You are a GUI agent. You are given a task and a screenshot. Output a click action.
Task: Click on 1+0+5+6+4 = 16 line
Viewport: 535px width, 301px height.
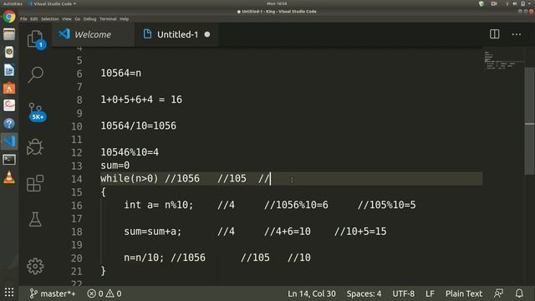[x=141, y=99]
